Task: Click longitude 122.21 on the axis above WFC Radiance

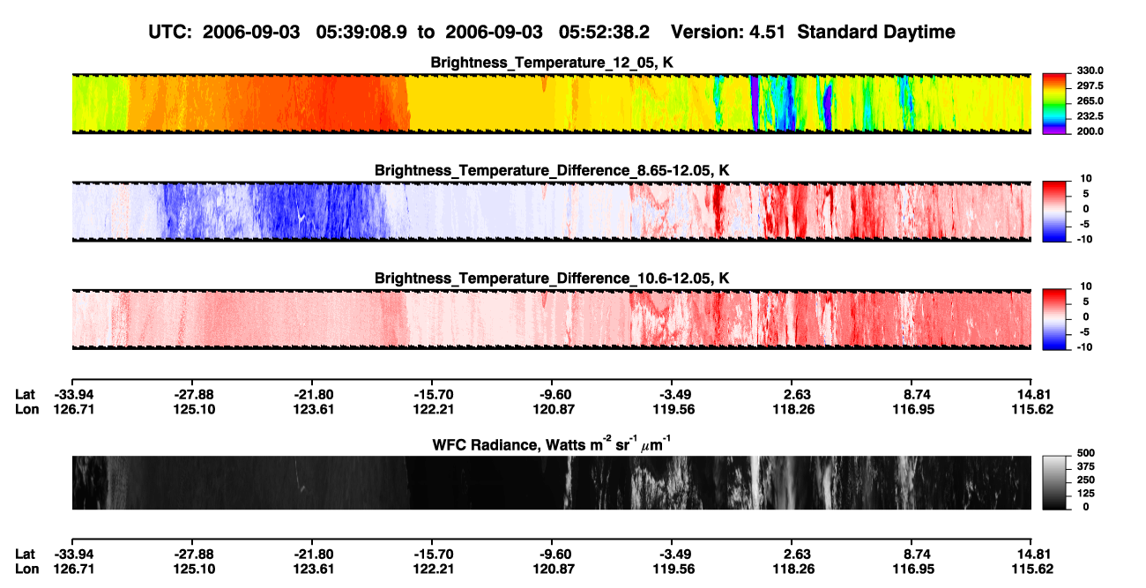Action: coord(433,409)
